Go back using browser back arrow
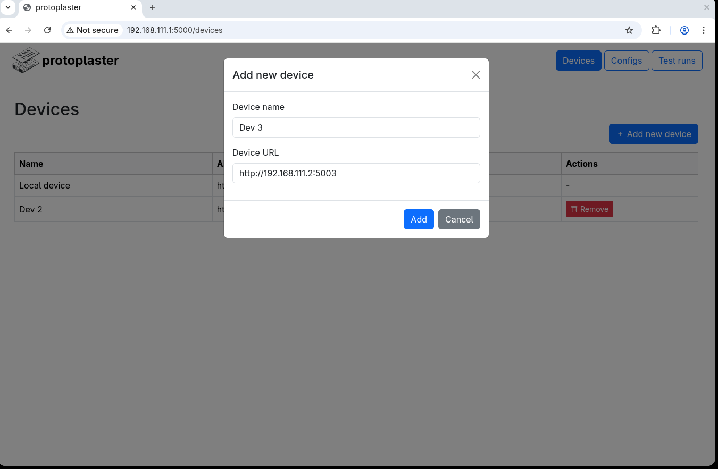Screen dimensions: 718x469 click(x=9, y=30)
